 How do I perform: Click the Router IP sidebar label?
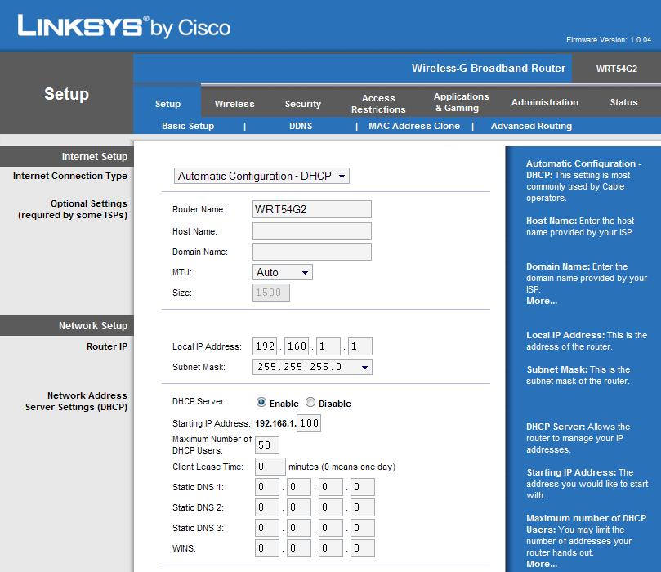point(107,346)
